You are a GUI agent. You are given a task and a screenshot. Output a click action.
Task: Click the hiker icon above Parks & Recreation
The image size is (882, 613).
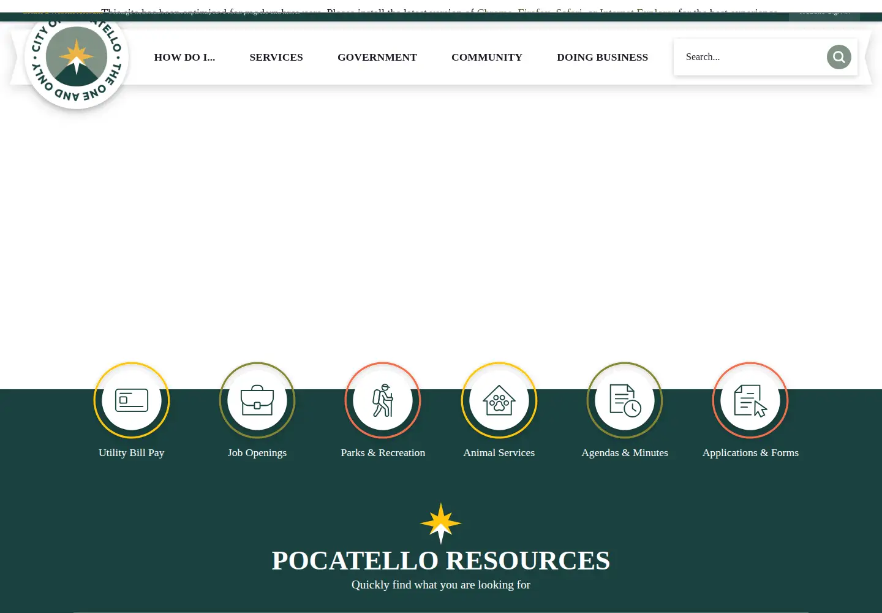point(383,400)
